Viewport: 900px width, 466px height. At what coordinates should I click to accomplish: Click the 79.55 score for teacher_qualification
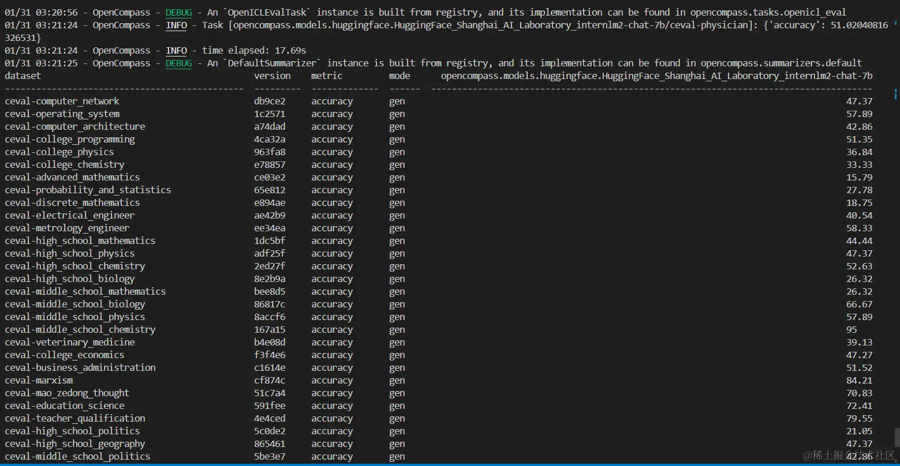860,418
